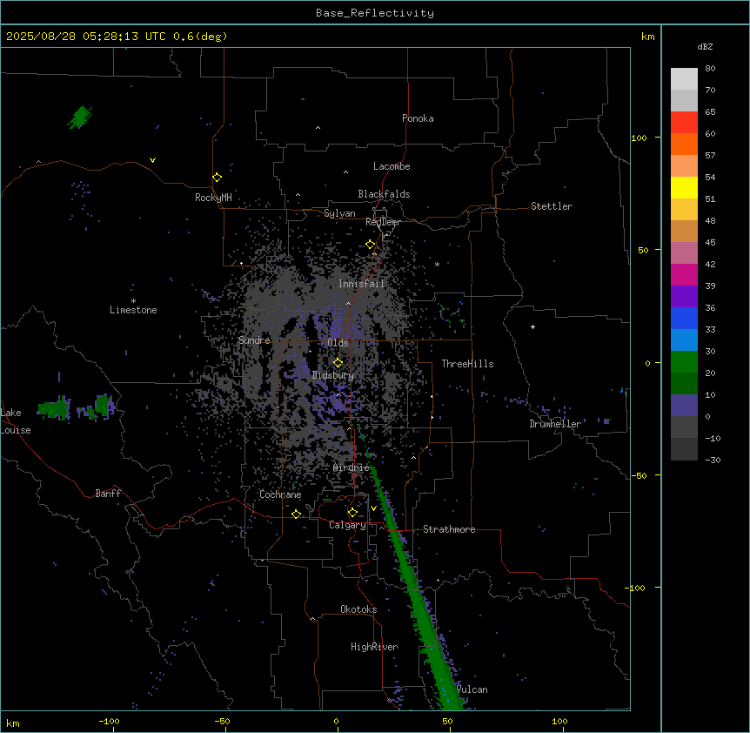The image size is (750, 733).
Task: Click the Calgary city label
Action: pos(347,525)
